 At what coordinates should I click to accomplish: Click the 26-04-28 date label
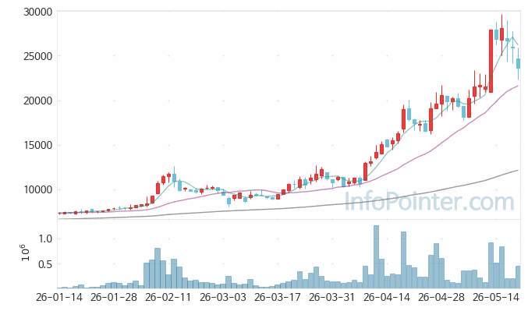[x=441, y=298]
